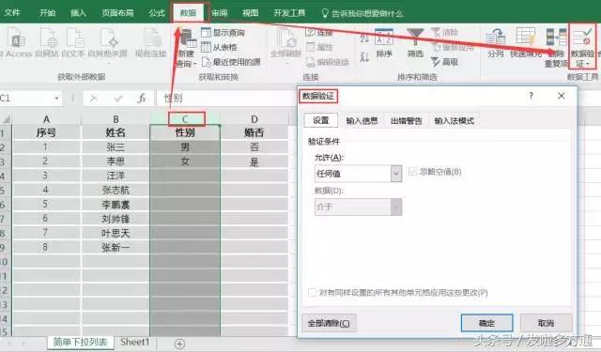The image size is (601, 352).
Task: Switch to the 视图 ribbon tab
Action: point(251,12)
